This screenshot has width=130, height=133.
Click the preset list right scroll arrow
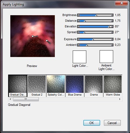click(x=120, y=99)
